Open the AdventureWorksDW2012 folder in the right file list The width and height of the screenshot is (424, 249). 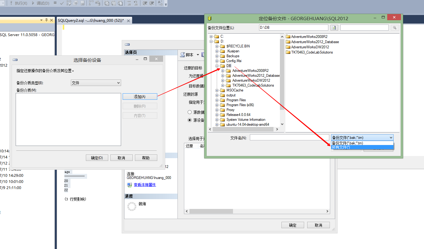[310, 47]
